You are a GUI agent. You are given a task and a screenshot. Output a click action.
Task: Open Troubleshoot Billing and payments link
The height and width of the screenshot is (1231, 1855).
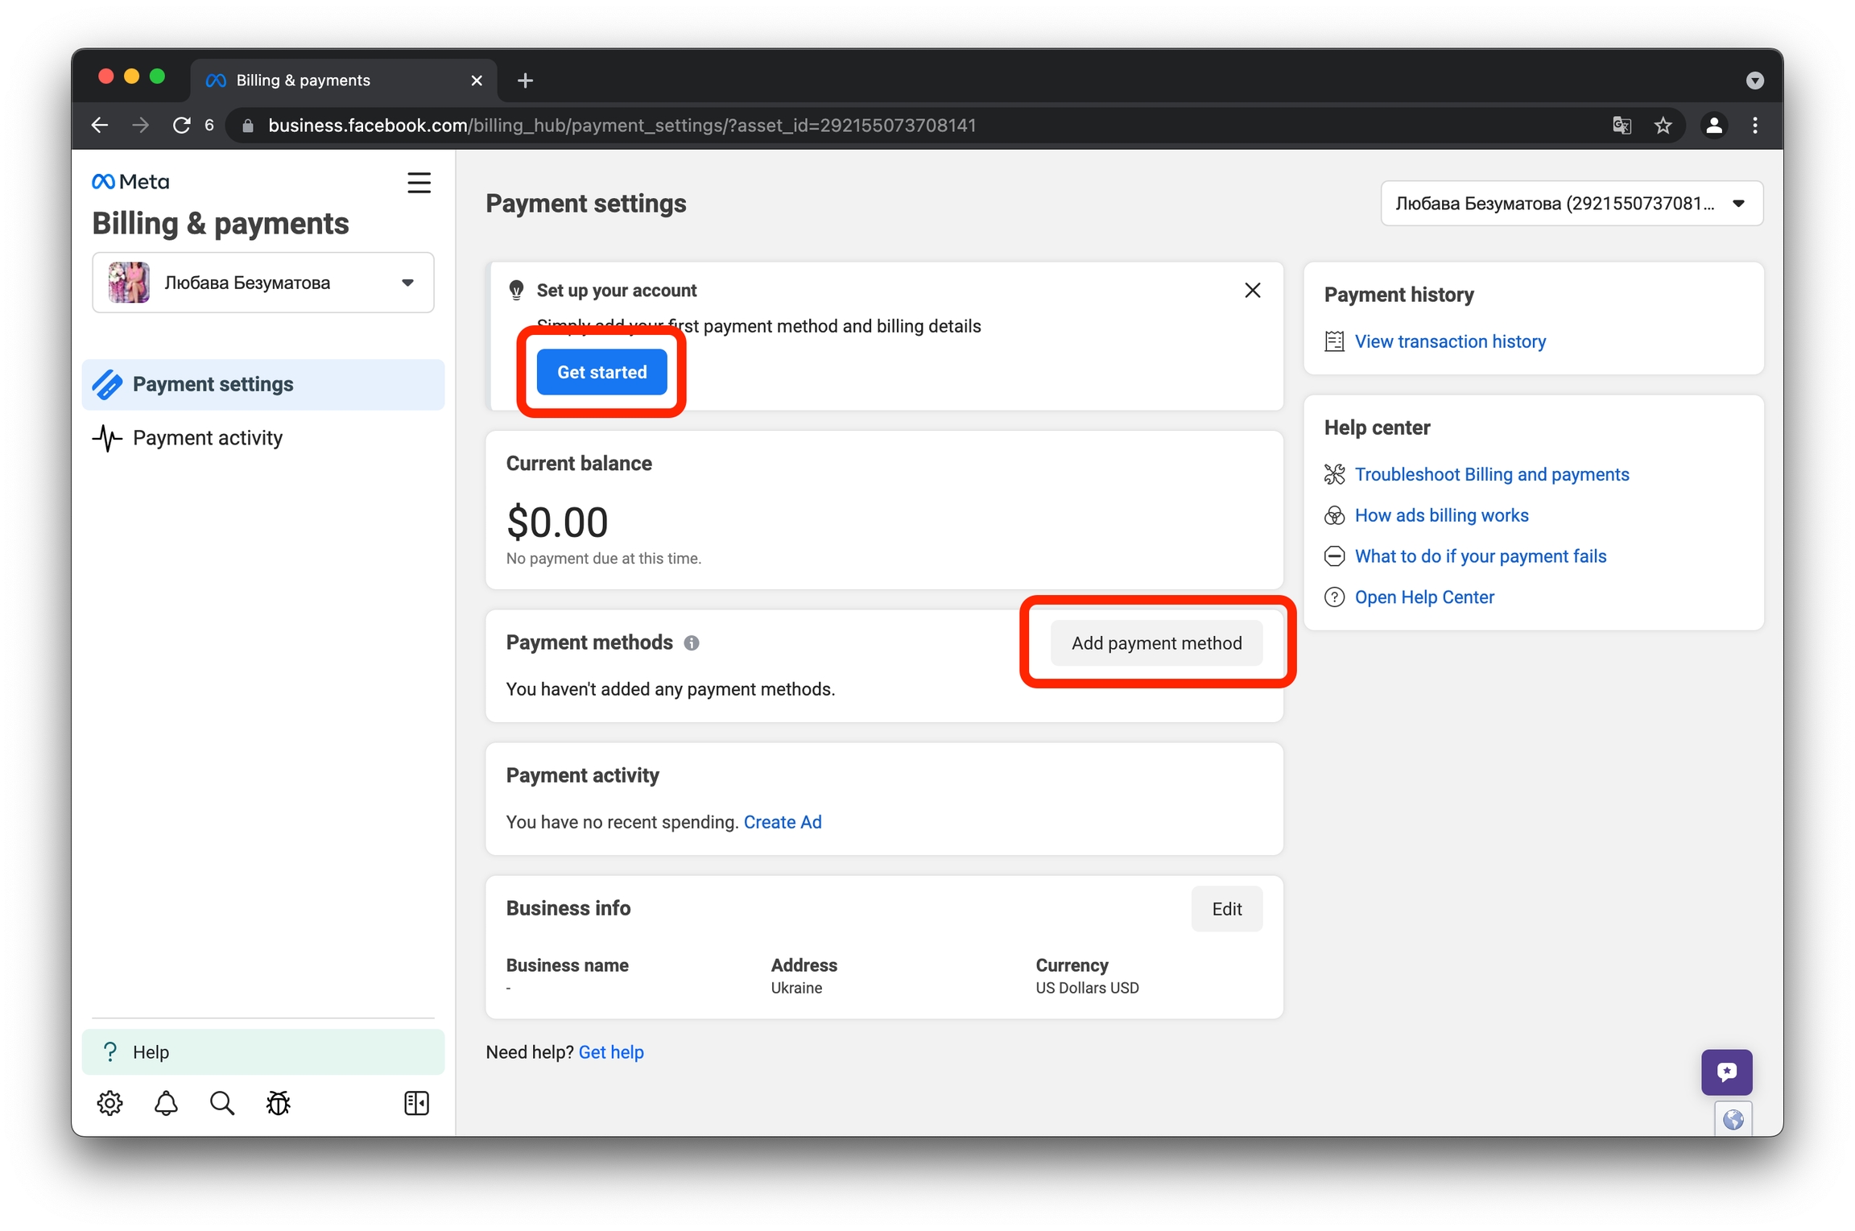click(1492, 474)
